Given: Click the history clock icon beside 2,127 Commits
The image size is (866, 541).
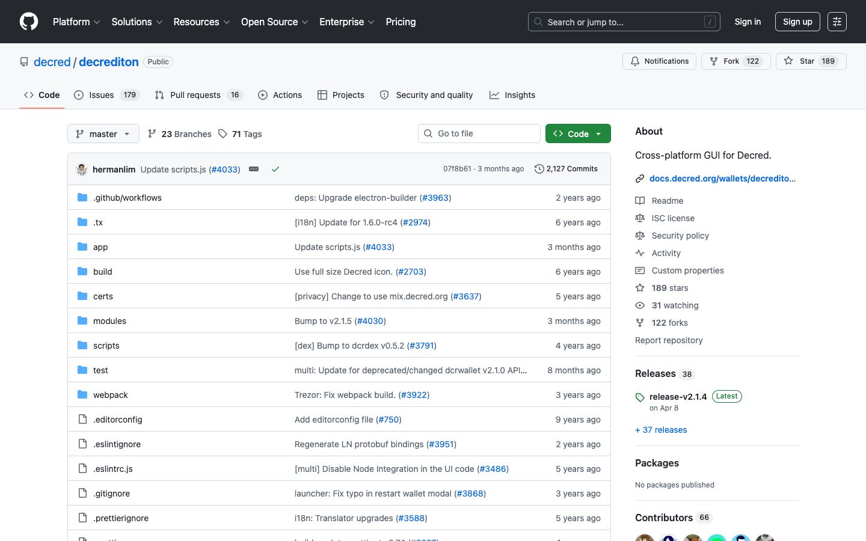Looking at the screenshot, I should 539,169.
